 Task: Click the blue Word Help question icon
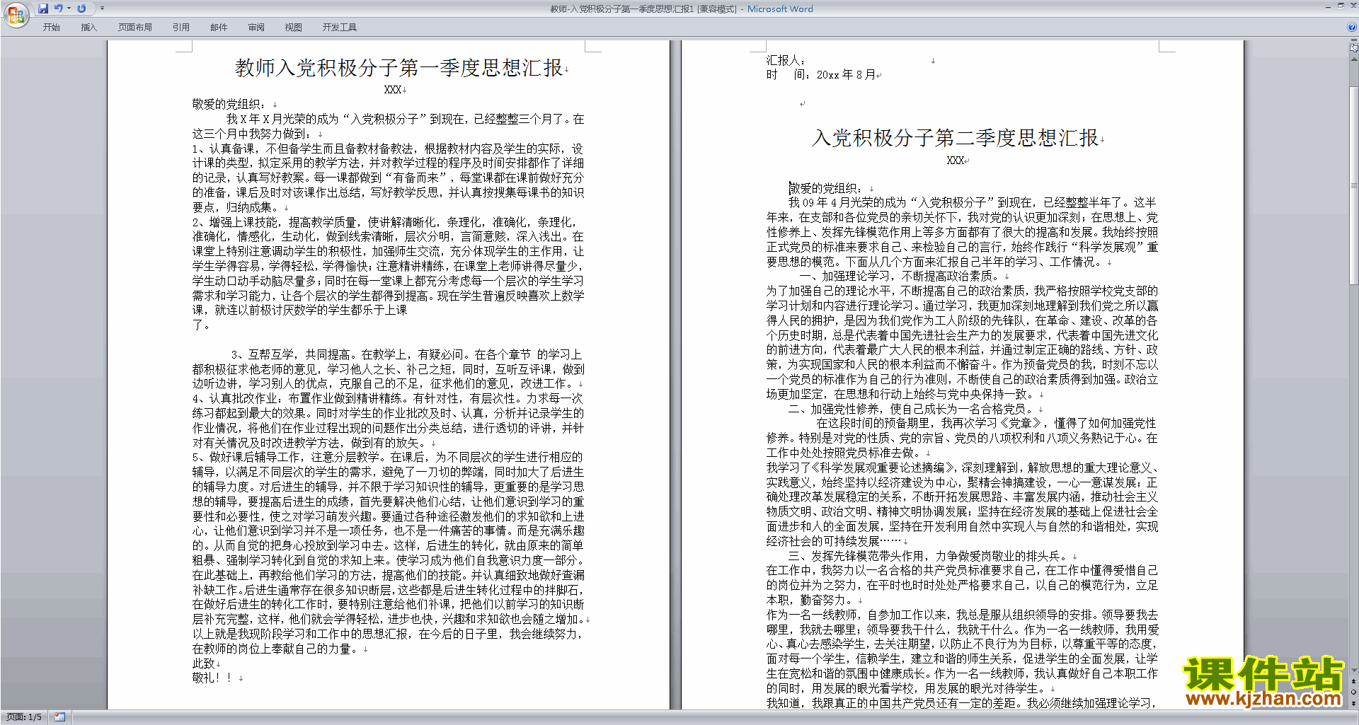point(1352,27)
